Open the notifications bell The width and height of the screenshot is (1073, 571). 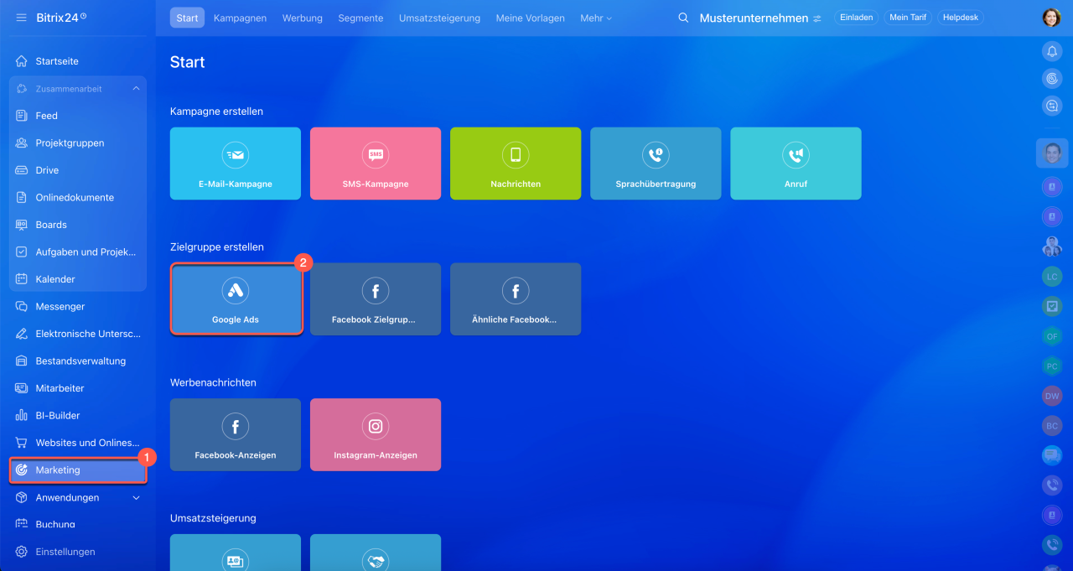click(1052, 51)
